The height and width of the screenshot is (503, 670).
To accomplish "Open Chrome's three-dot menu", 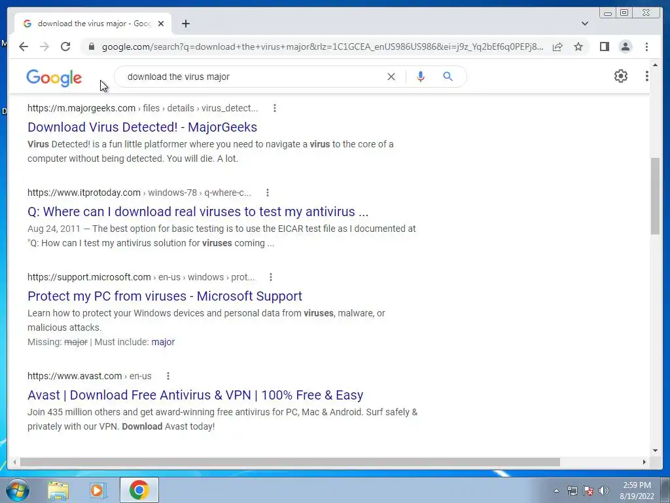I will [x=647, y=47].
